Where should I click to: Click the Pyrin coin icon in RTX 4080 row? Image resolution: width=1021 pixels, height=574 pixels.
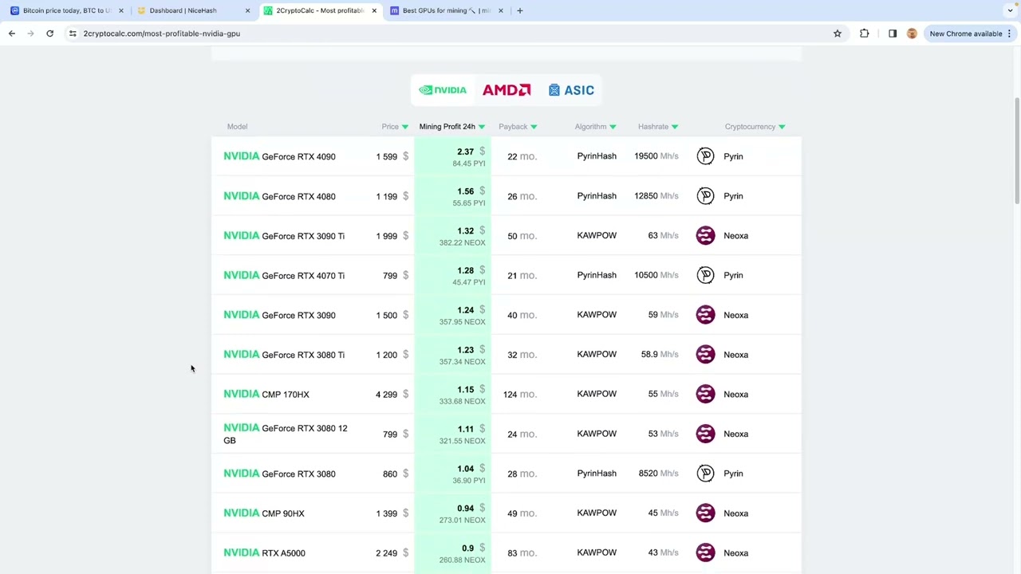pos(705,196)
